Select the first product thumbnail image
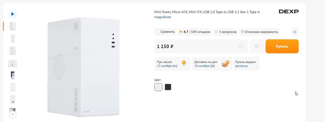 point(13,26)
